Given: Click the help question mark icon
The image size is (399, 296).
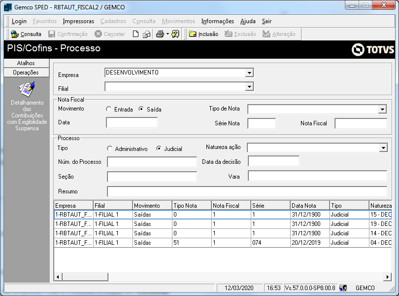Looking at the screenshot, I should pos(175,34).
